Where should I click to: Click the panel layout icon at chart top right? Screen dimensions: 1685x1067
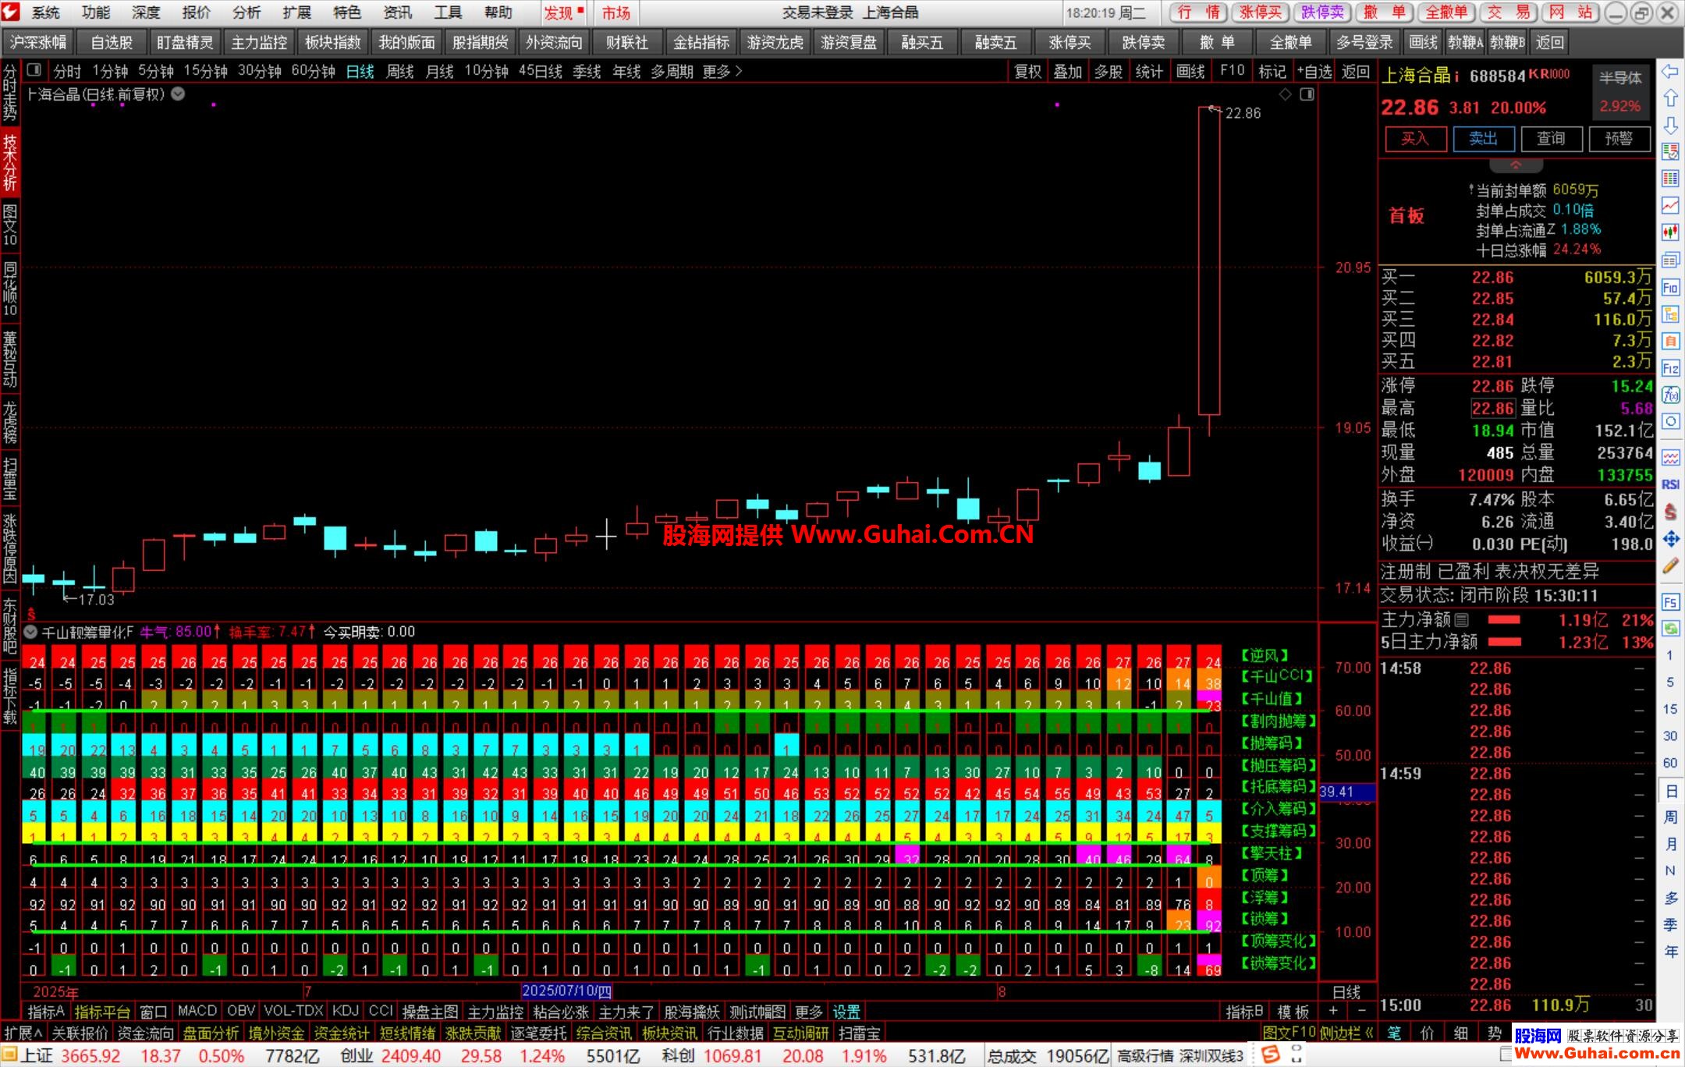pos(1307,94)
